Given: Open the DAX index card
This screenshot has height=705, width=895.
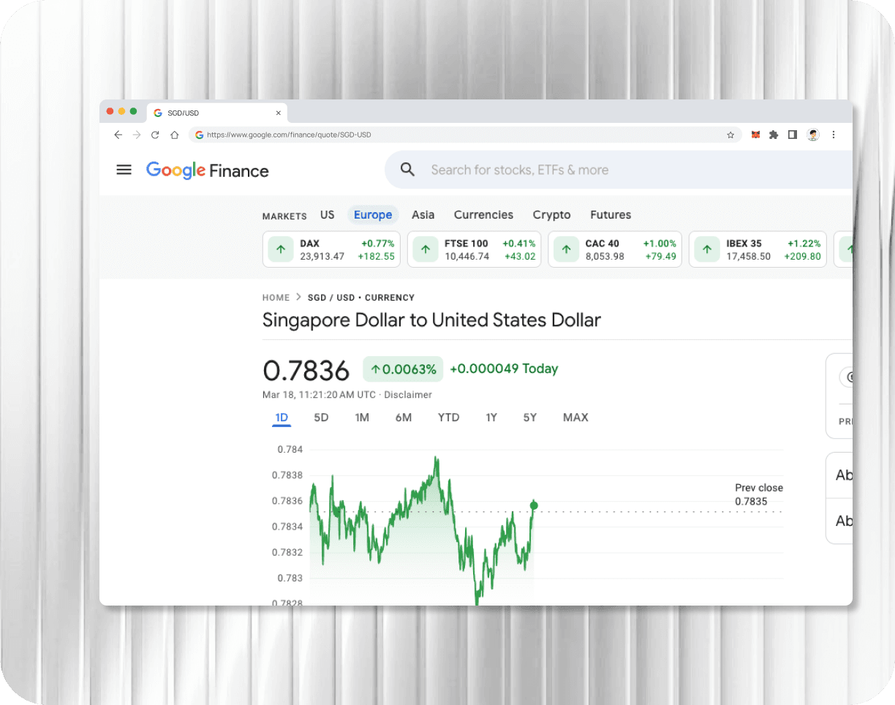Looking at the screenshot, I should tap(331, 249).
